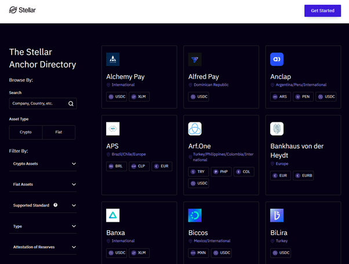Click the Alfred Pay logo icon
Screen dimensions: 349x264
[195, 59]
